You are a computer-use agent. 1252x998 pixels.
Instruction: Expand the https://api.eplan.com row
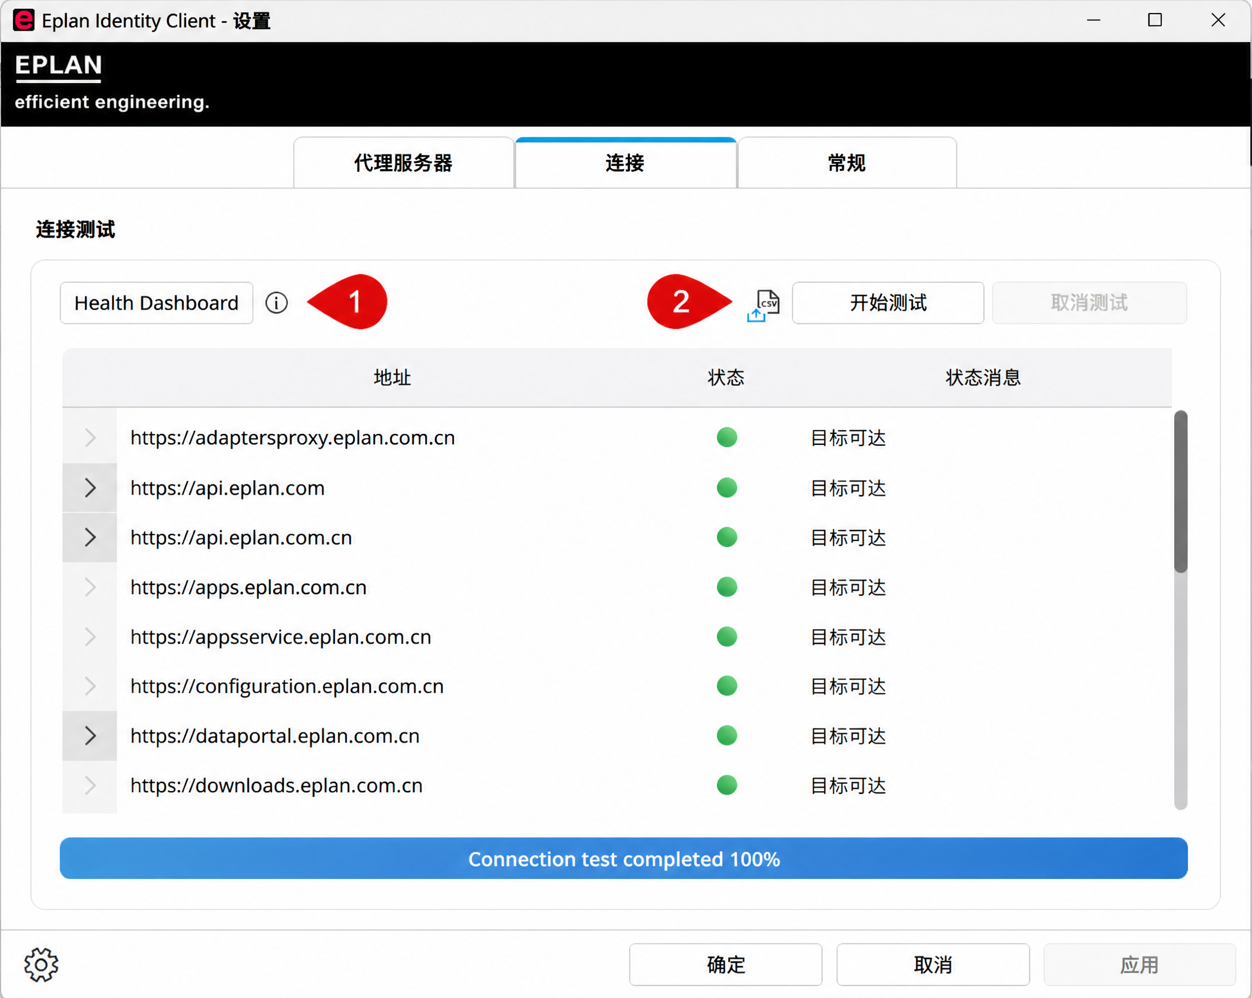click(90, 488)
